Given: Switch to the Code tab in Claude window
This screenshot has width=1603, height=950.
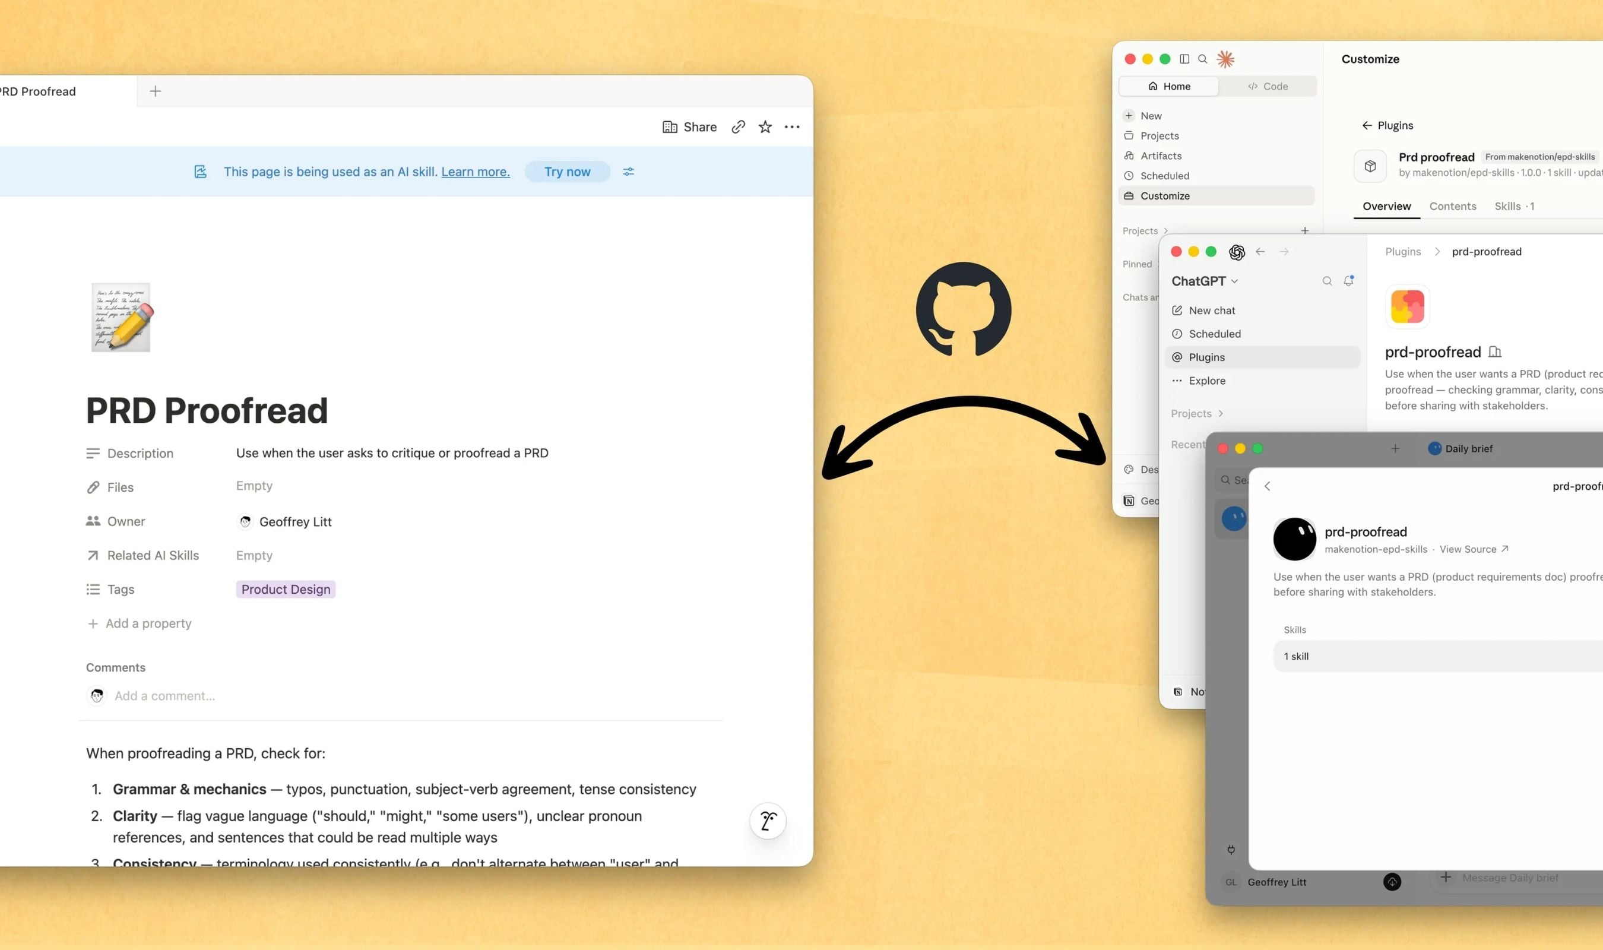Looking at the screenshot, I should [1267, 87].
